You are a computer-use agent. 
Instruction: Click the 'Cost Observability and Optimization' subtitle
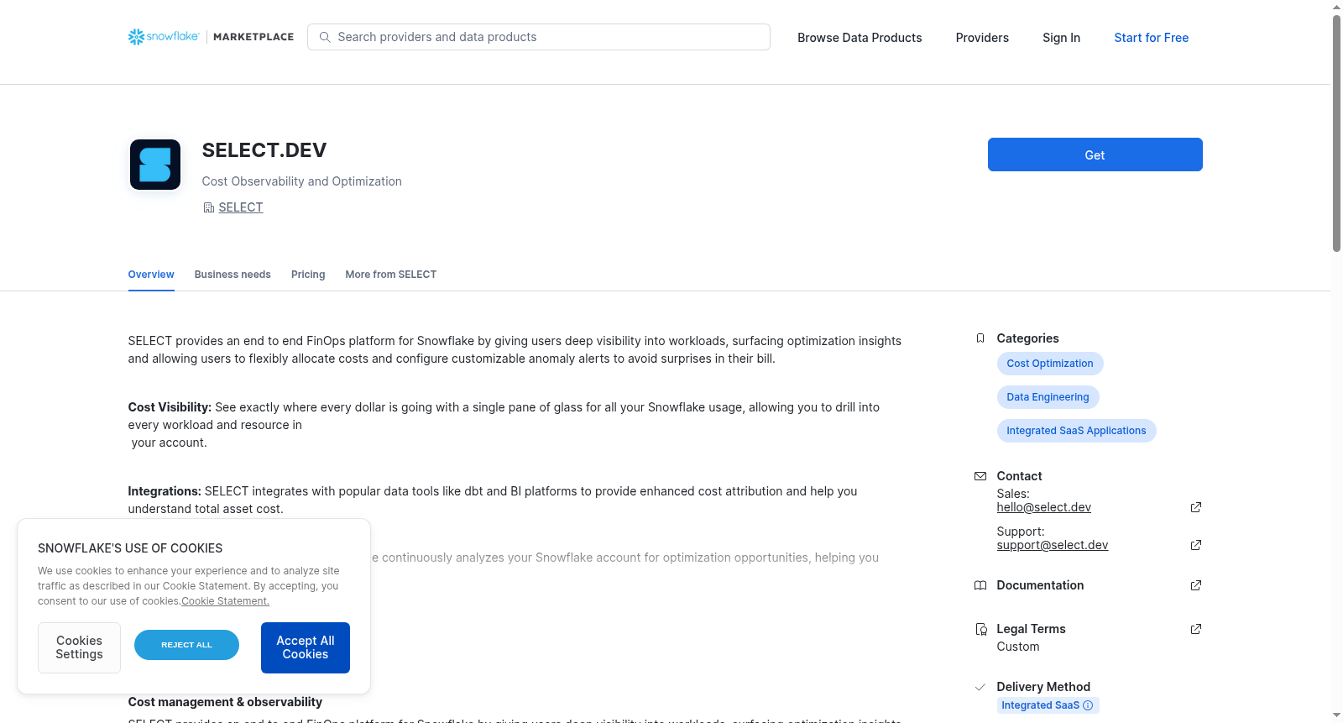pyautogui.click(x=301, y=181)
